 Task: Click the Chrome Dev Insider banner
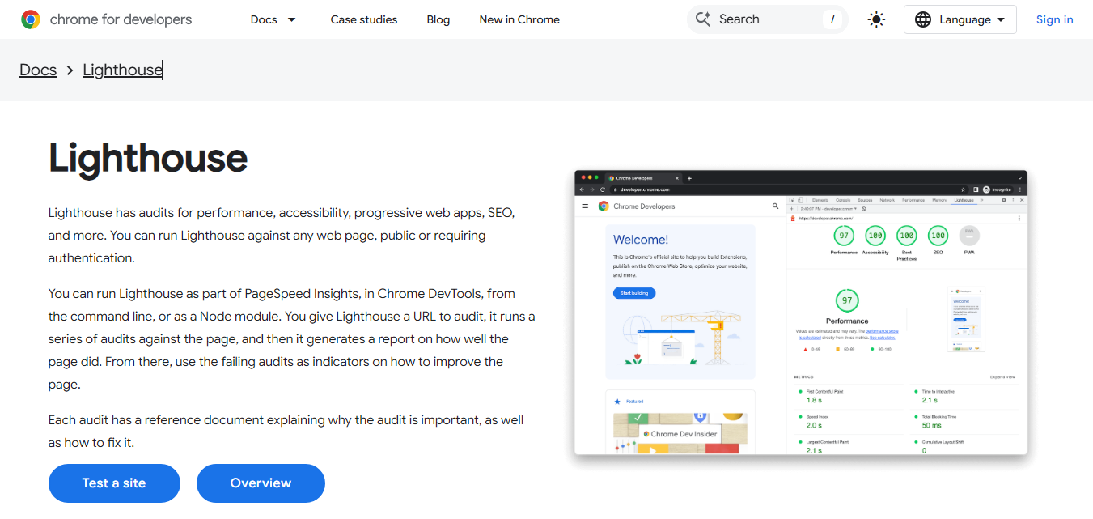pos(680,434)
